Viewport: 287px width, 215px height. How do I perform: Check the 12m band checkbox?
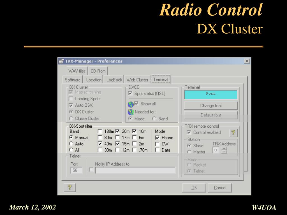click(x=118, y=150)
